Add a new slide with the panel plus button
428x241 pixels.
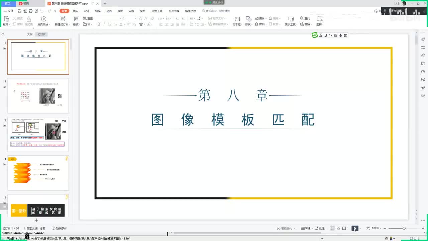(x=36, y=220)
